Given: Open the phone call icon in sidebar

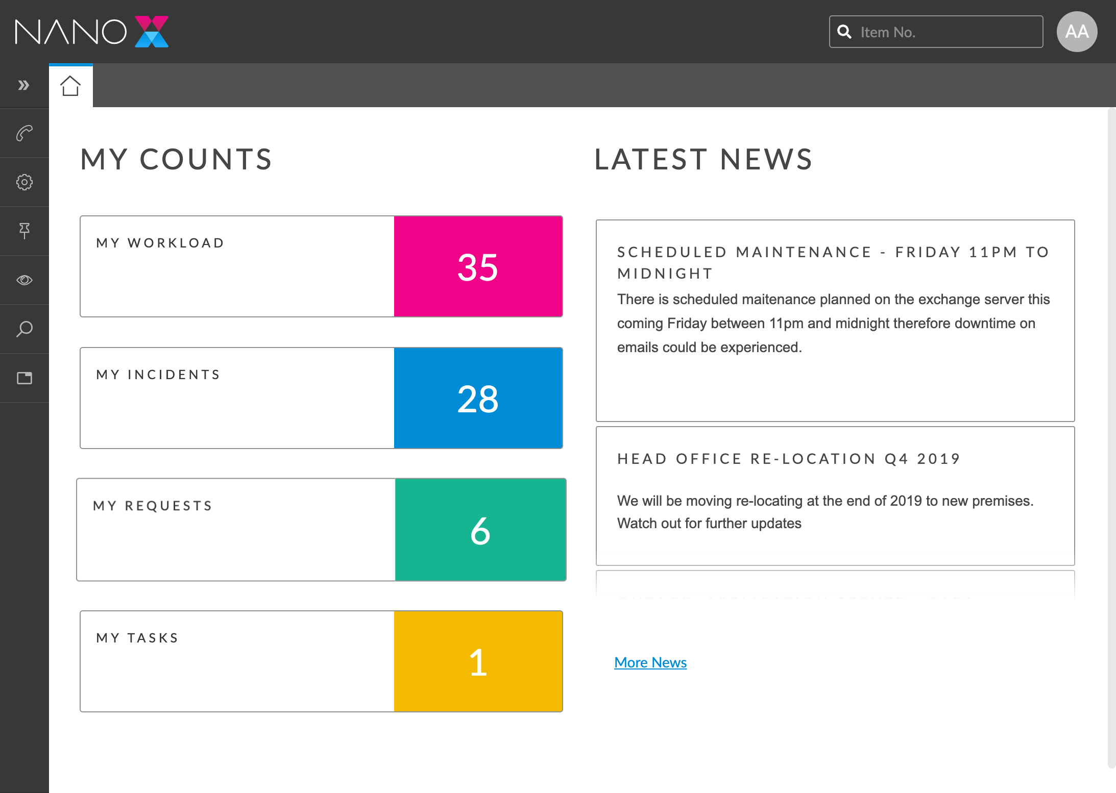Looking at the screenshot, I should click(x=24, y=134).
